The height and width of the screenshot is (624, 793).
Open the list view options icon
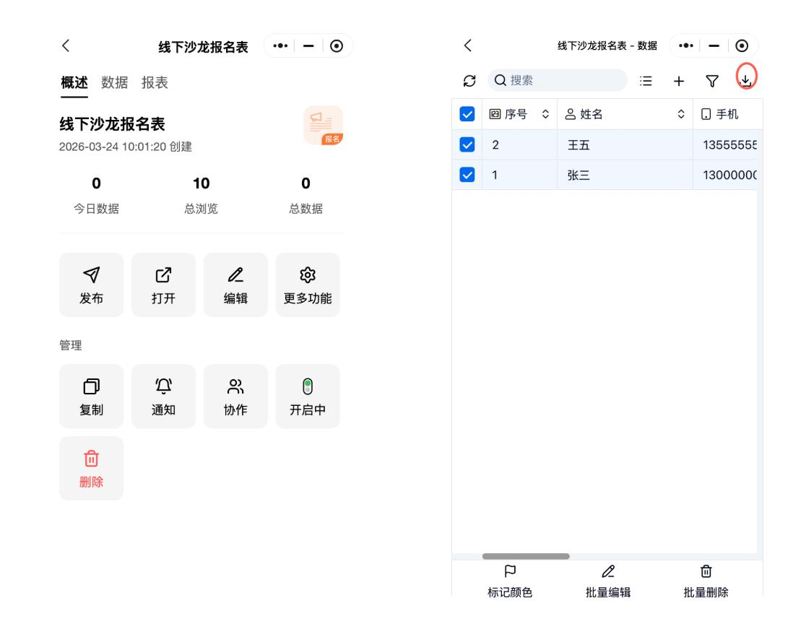point(646,81)
